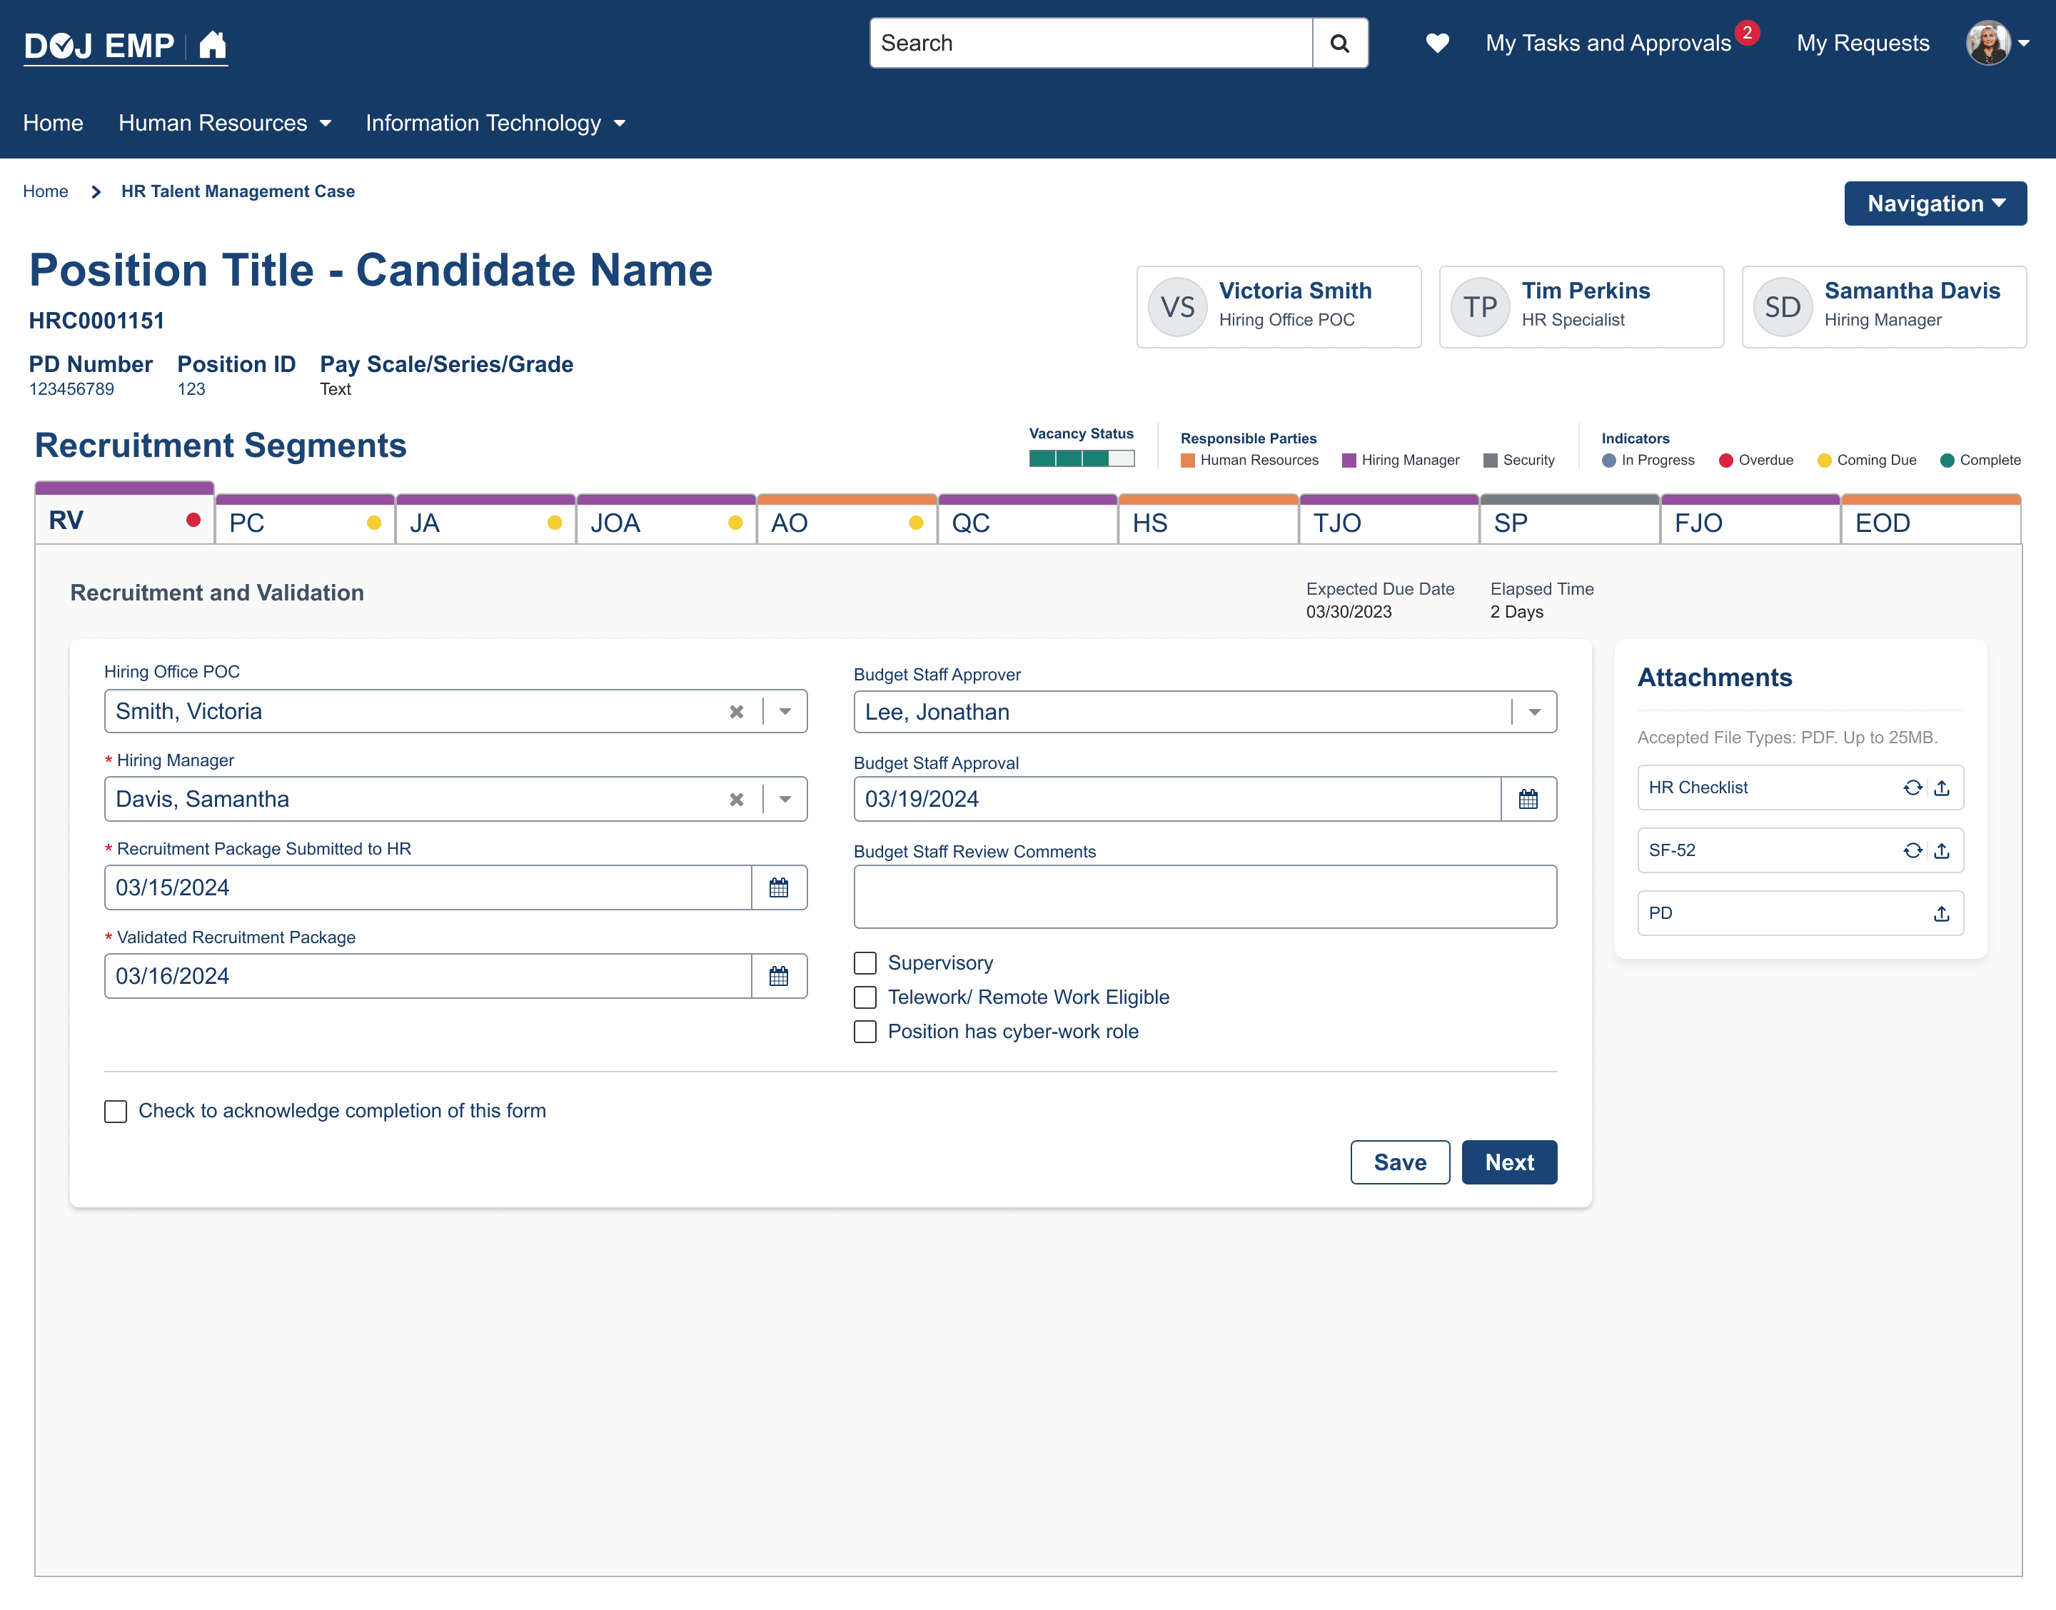2056x1610 pixels.
Task: Open the FJO segment tab
Action: click(x=1750, y=520)
